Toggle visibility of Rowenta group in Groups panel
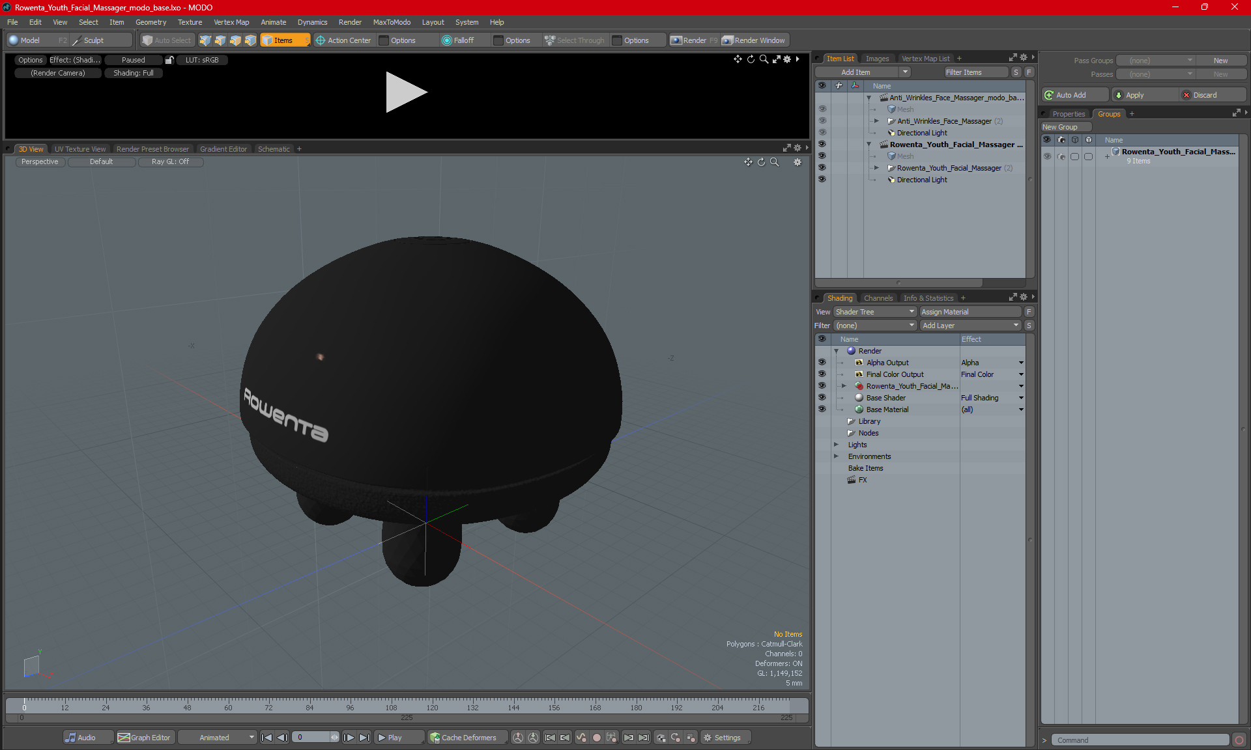This screenshot has width=1251, height=750. click(x=1047, y=156)
